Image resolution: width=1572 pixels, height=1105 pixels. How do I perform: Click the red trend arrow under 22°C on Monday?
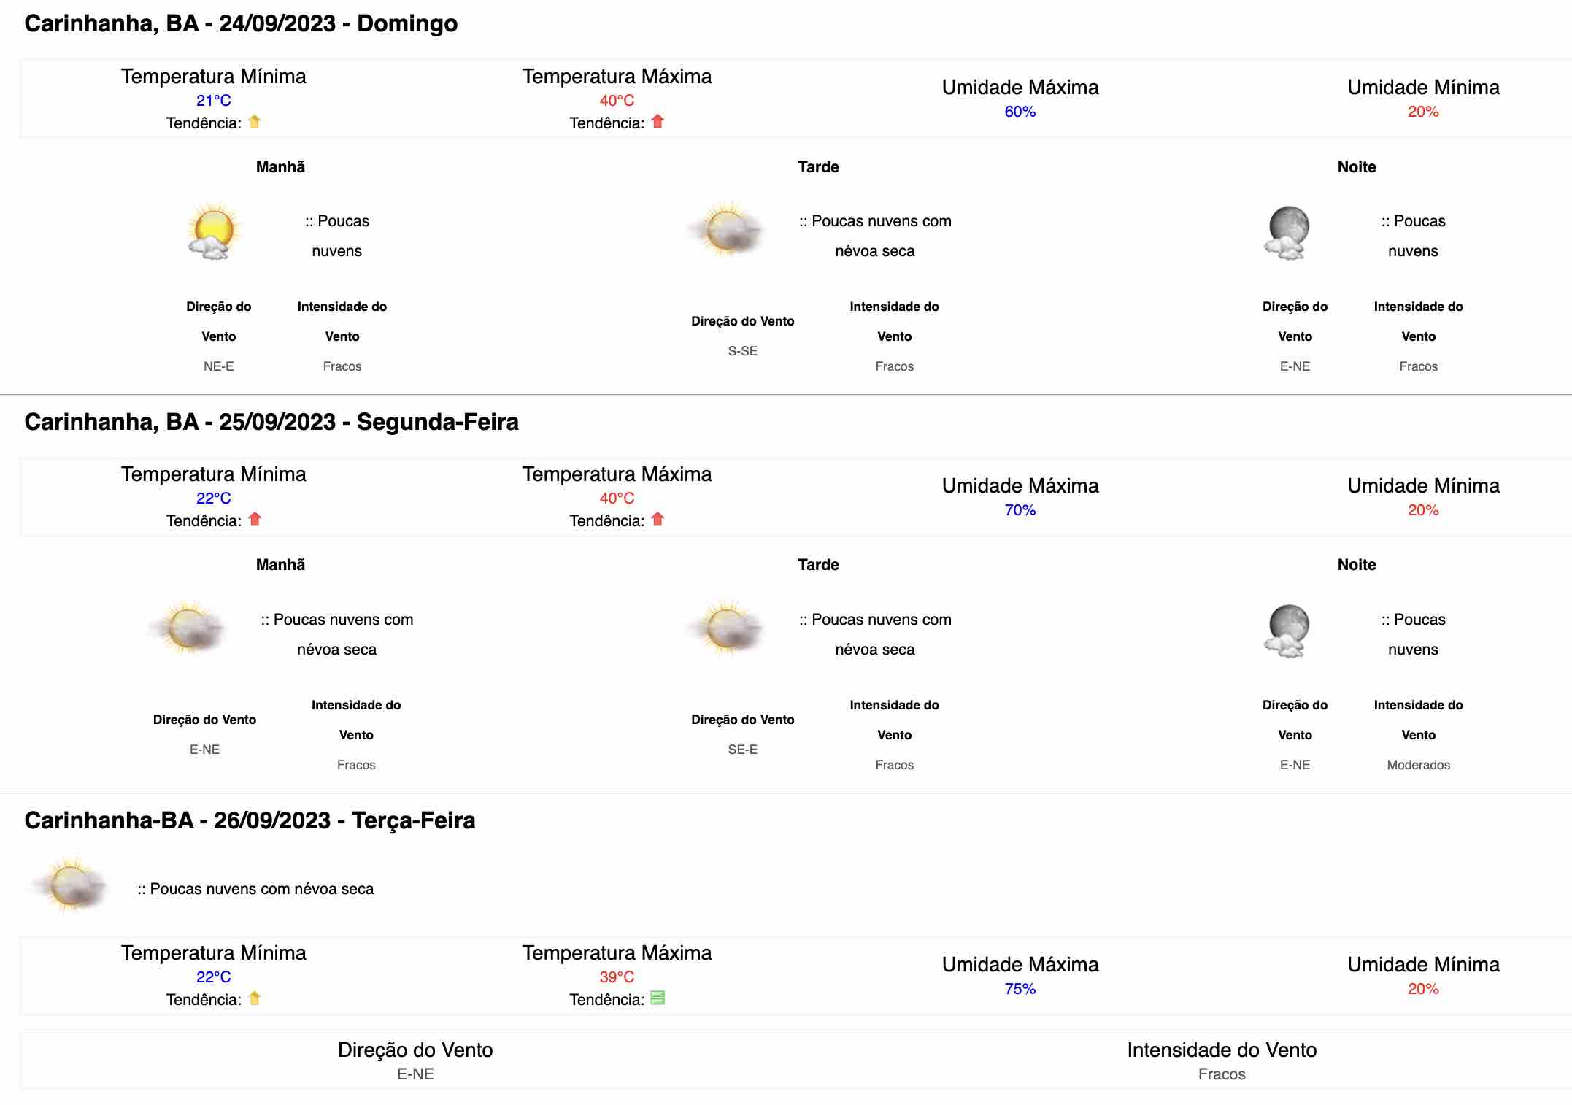click(255, 520)
